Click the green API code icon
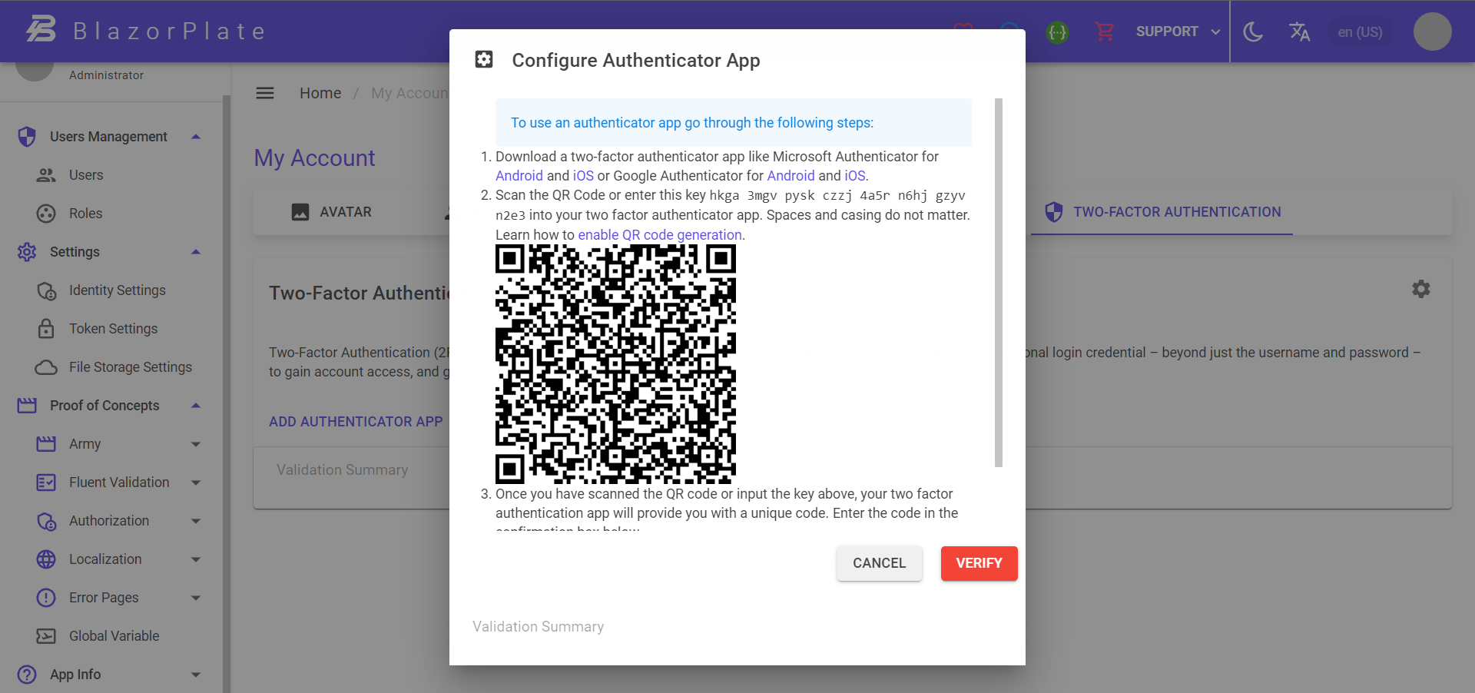1475x693 pixels. point(1057,32)
